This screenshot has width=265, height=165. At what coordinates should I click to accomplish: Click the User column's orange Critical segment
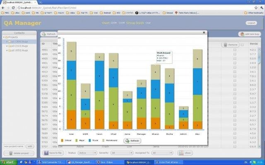[x=71, y=120]
